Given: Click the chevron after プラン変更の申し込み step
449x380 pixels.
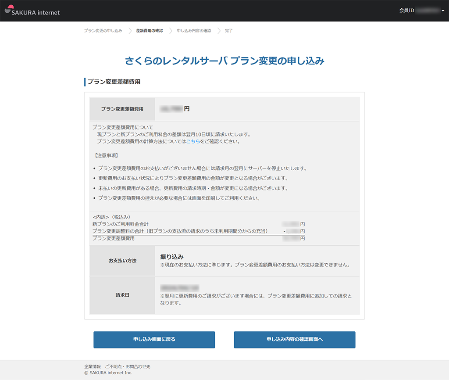Looking at the screenshot, I should click(x=130, y=31).
